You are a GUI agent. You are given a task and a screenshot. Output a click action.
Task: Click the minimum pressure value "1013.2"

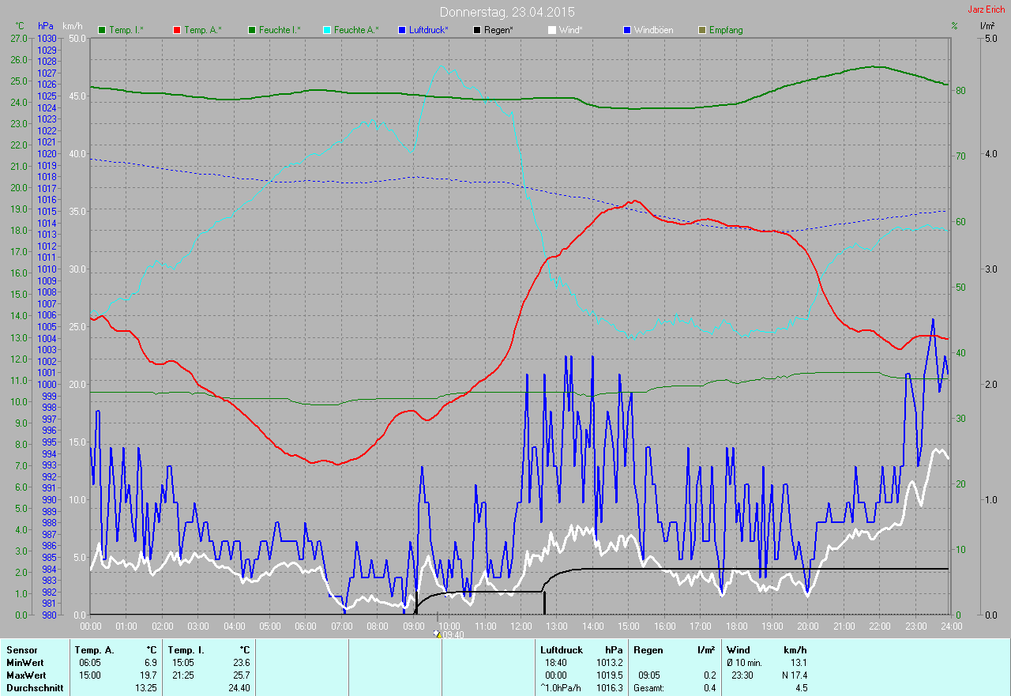pyautogui.click(x=608, y=662)
